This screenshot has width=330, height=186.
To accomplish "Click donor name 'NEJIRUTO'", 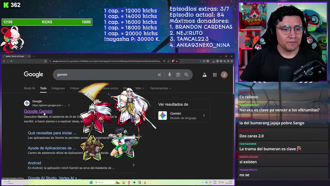I will (x=189, y=33).
